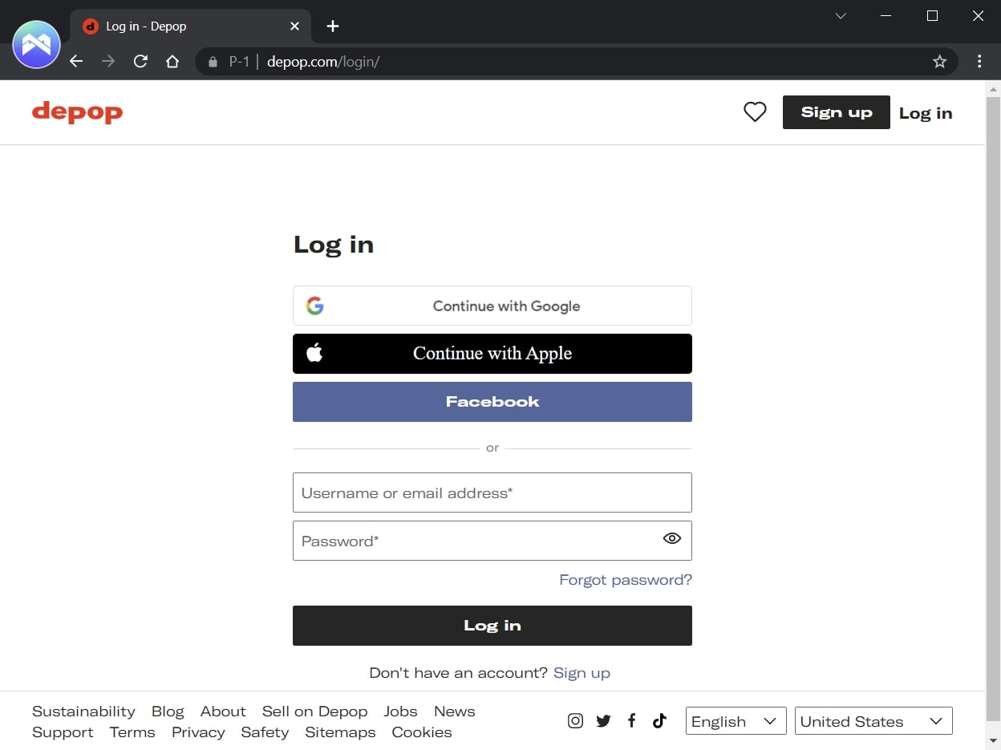
Task: Go back using the browser back arrow
Action: point(76,62)
